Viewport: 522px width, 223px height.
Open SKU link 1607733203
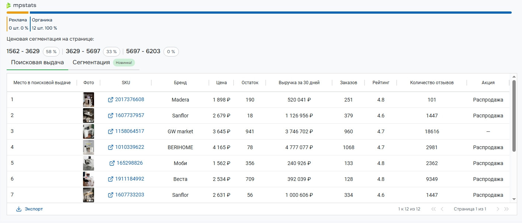pos(129,195)
